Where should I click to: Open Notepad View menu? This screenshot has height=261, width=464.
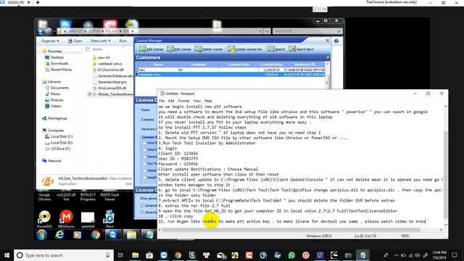[196, 101]
